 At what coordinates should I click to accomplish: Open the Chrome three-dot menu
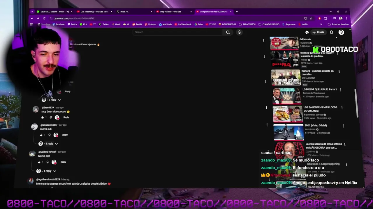(346, 18)
